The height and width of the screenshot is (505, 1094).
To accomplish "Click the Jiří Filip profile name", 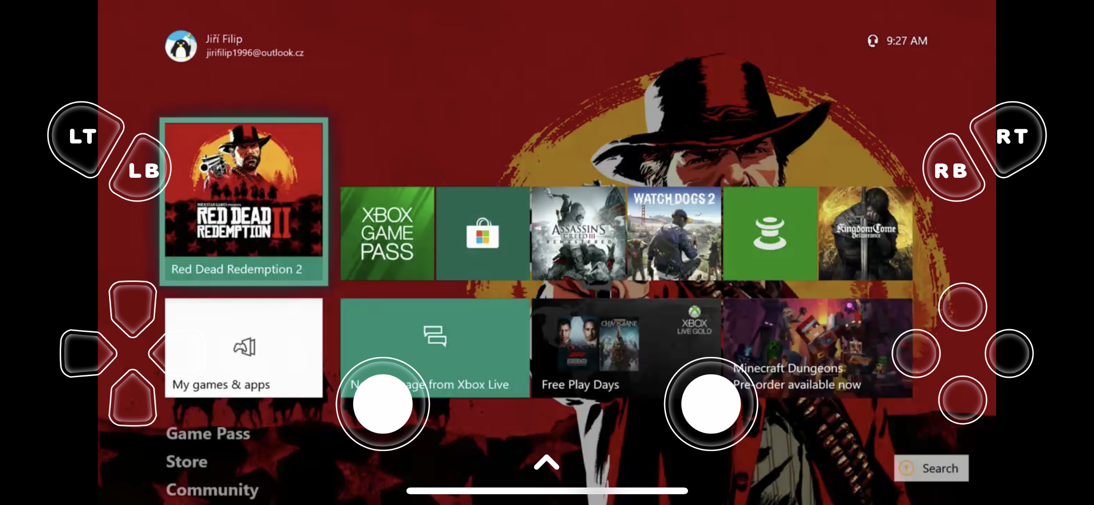I will click(224, 39).
